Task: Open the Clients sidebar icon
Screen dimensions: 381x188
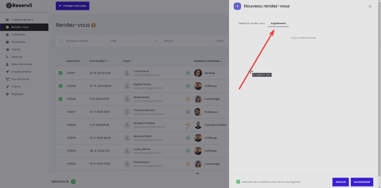Action: 7,49
